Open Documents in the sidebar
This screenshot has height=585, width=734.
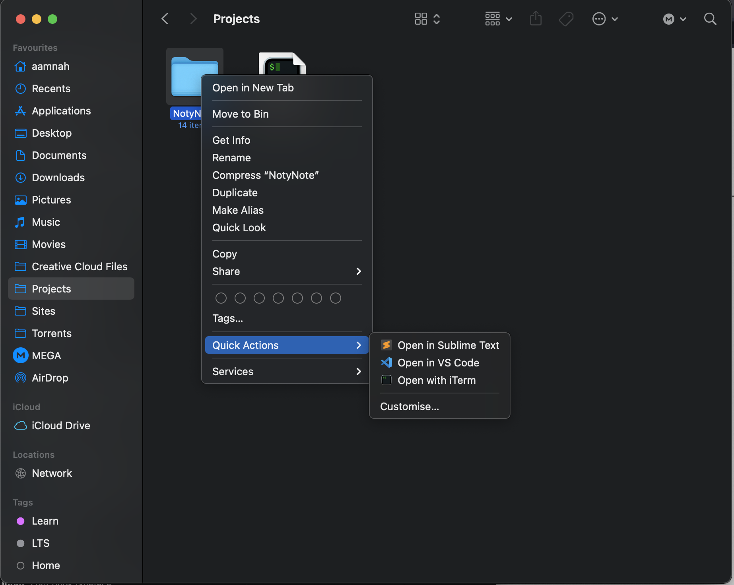[x=72, y=155]
